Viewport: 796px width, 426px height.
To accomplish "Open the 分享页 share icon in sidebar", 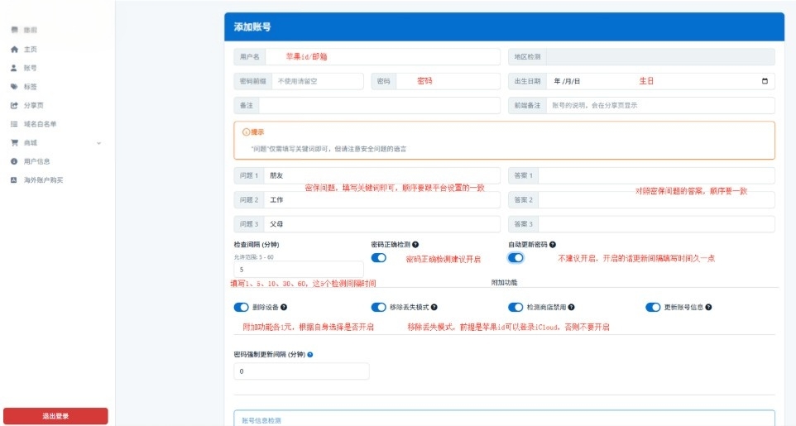I will [14, 106].
